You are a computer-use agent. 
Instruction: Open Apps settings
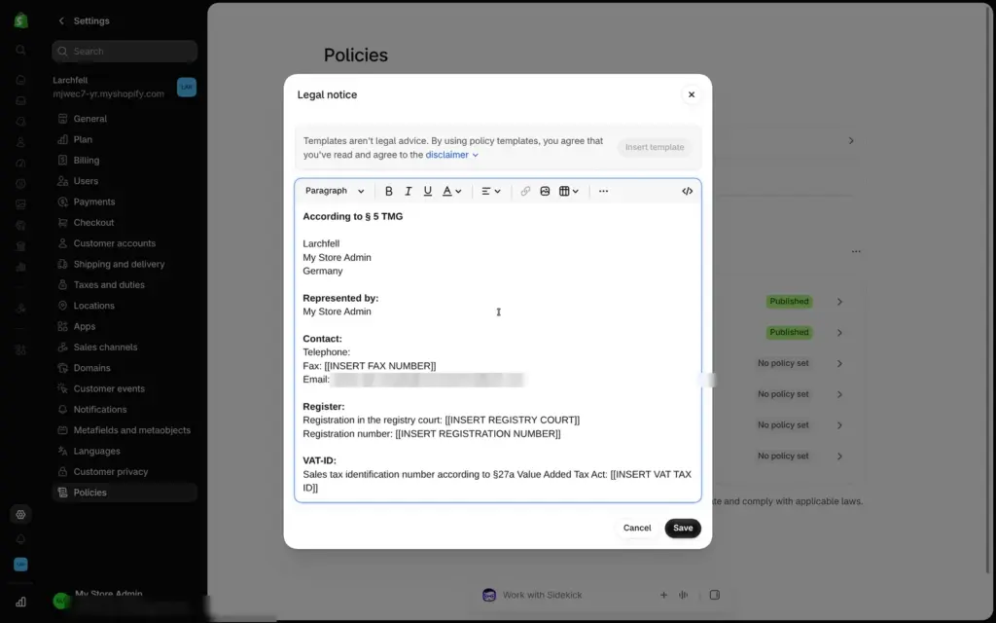click(x=124, y=326)
